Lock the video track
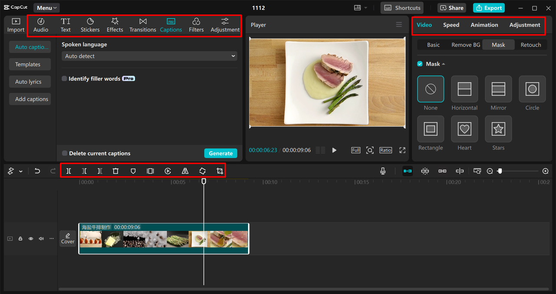The width and height of the screenshot is (556, 294). point(20,238)
